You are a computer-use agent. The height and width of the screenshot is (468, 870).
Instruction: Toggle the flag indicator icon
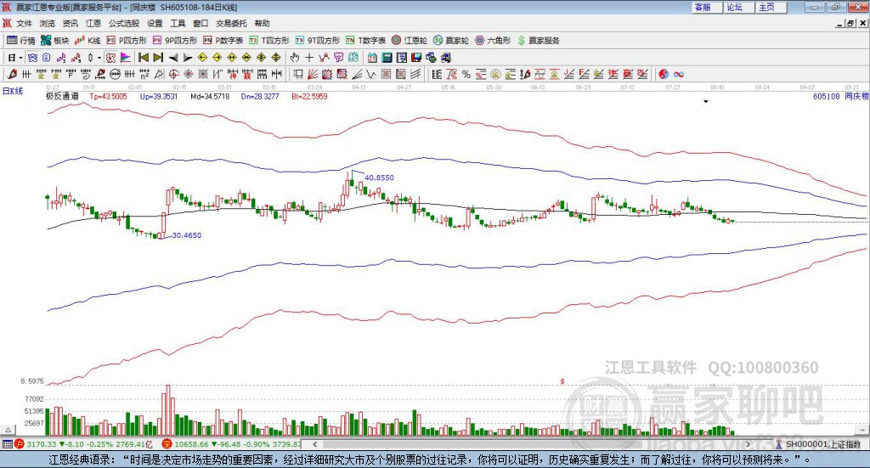point(126,58)
